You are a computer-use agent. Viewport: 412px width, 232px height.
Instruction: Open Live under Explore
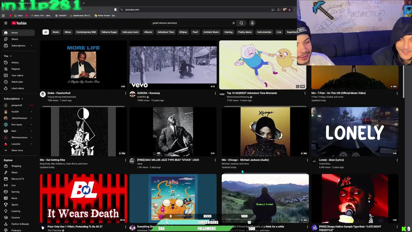click(x=18, y=185)
